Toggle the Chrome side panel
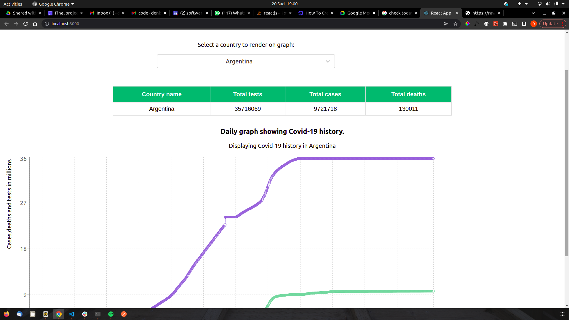The image size is (569, 320). tap(524, 24)
